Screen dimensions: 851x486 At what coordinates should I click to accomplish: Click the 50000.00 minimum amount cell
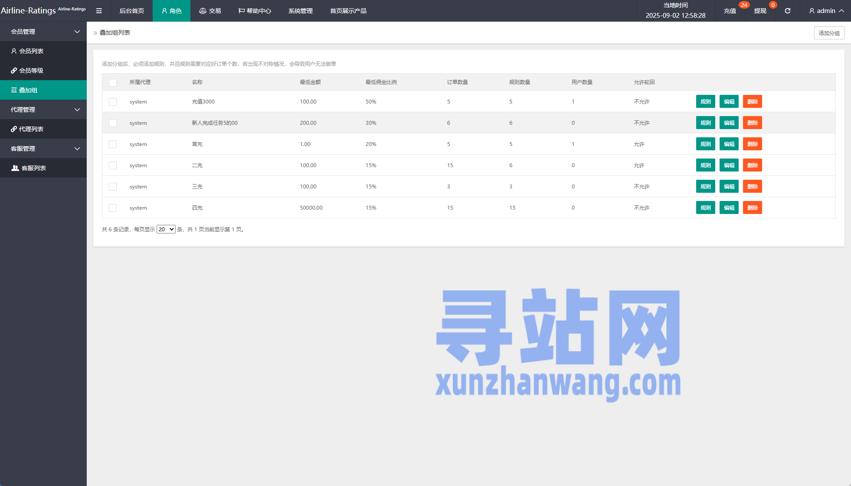click(x=311, y=208)
